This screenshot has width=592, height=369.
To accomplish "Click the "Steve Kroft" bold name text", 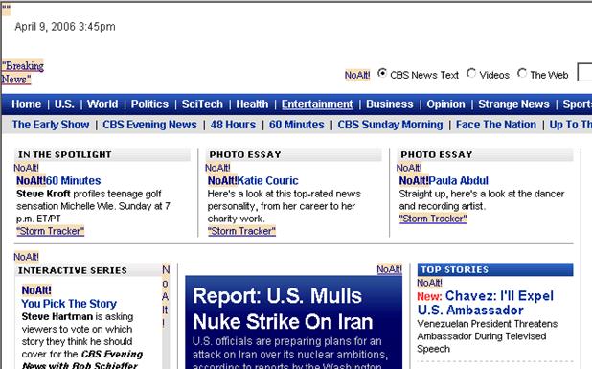I will (43, 194).
